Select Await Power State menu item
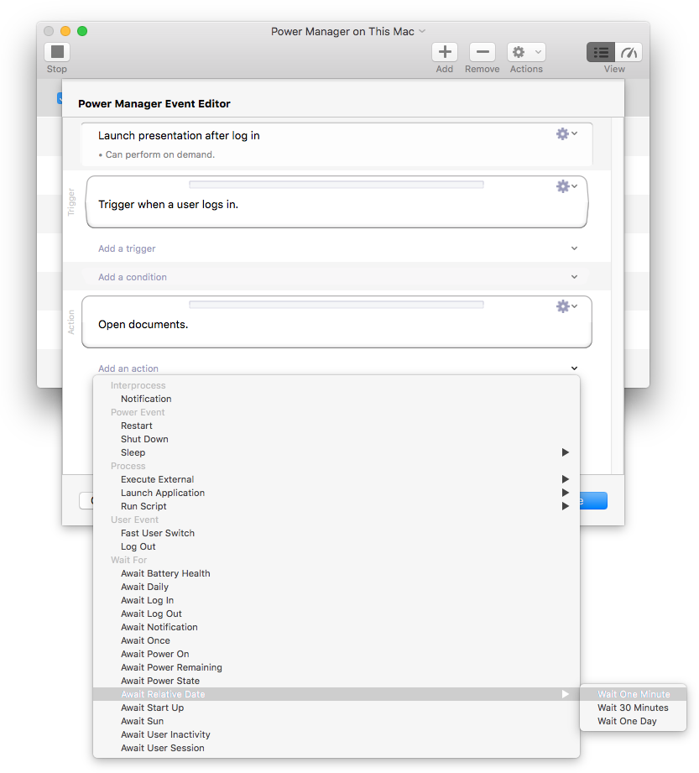 (336, 681)
